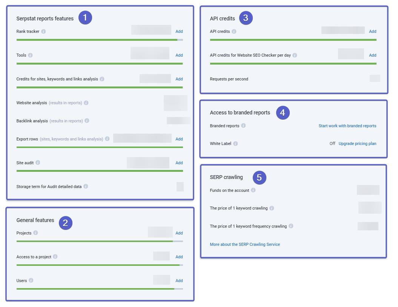This screenshot has height=307, width=398.
Task: Click the White Label 'Off' status text
Action: [332, 143]
